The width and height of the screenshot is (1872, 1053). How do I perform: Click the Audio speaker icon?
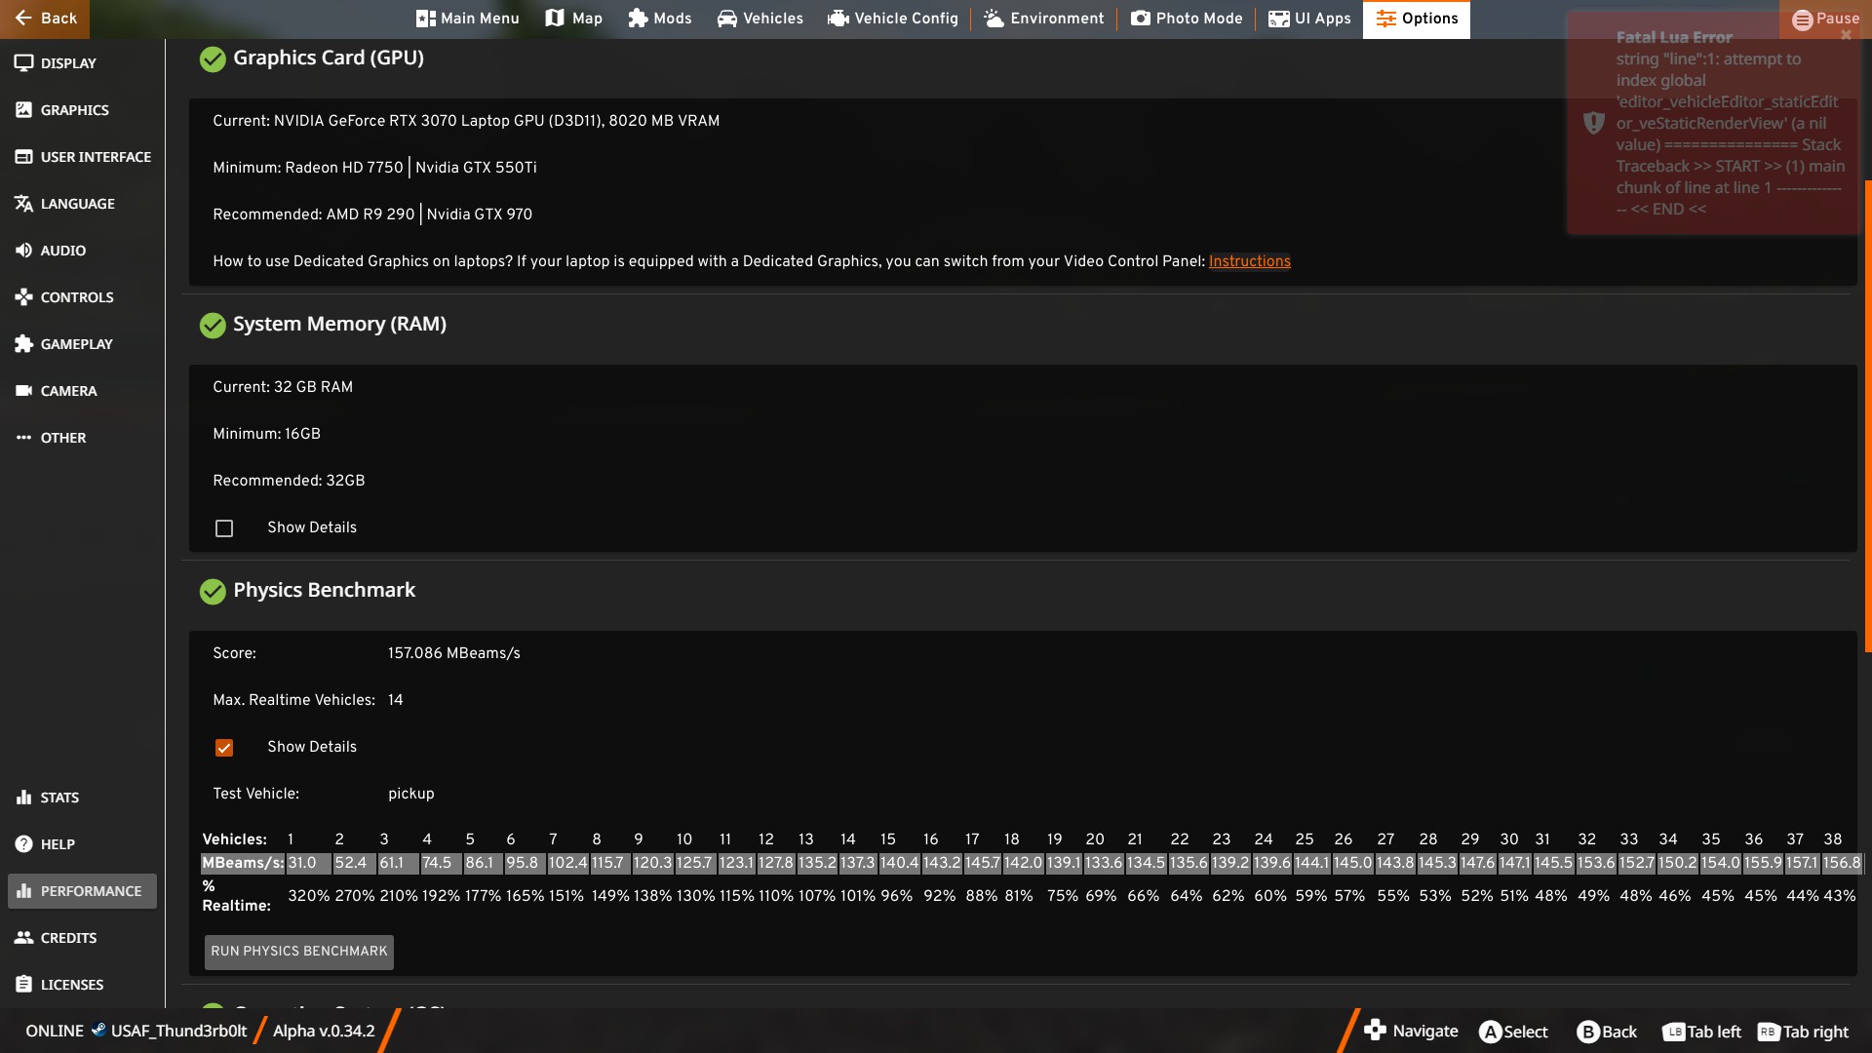(23, 251)
